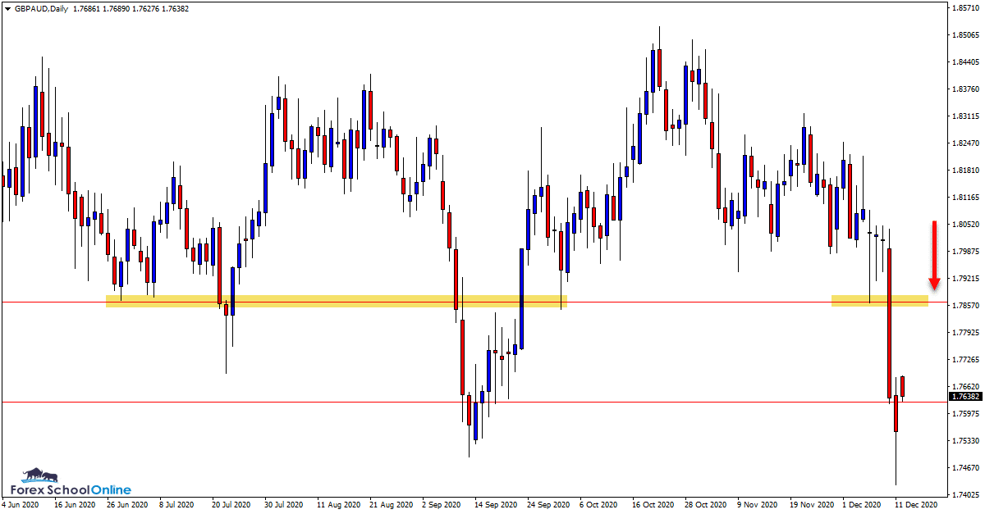Select the lower red horizontal line near 1.76200

point(474,402)
